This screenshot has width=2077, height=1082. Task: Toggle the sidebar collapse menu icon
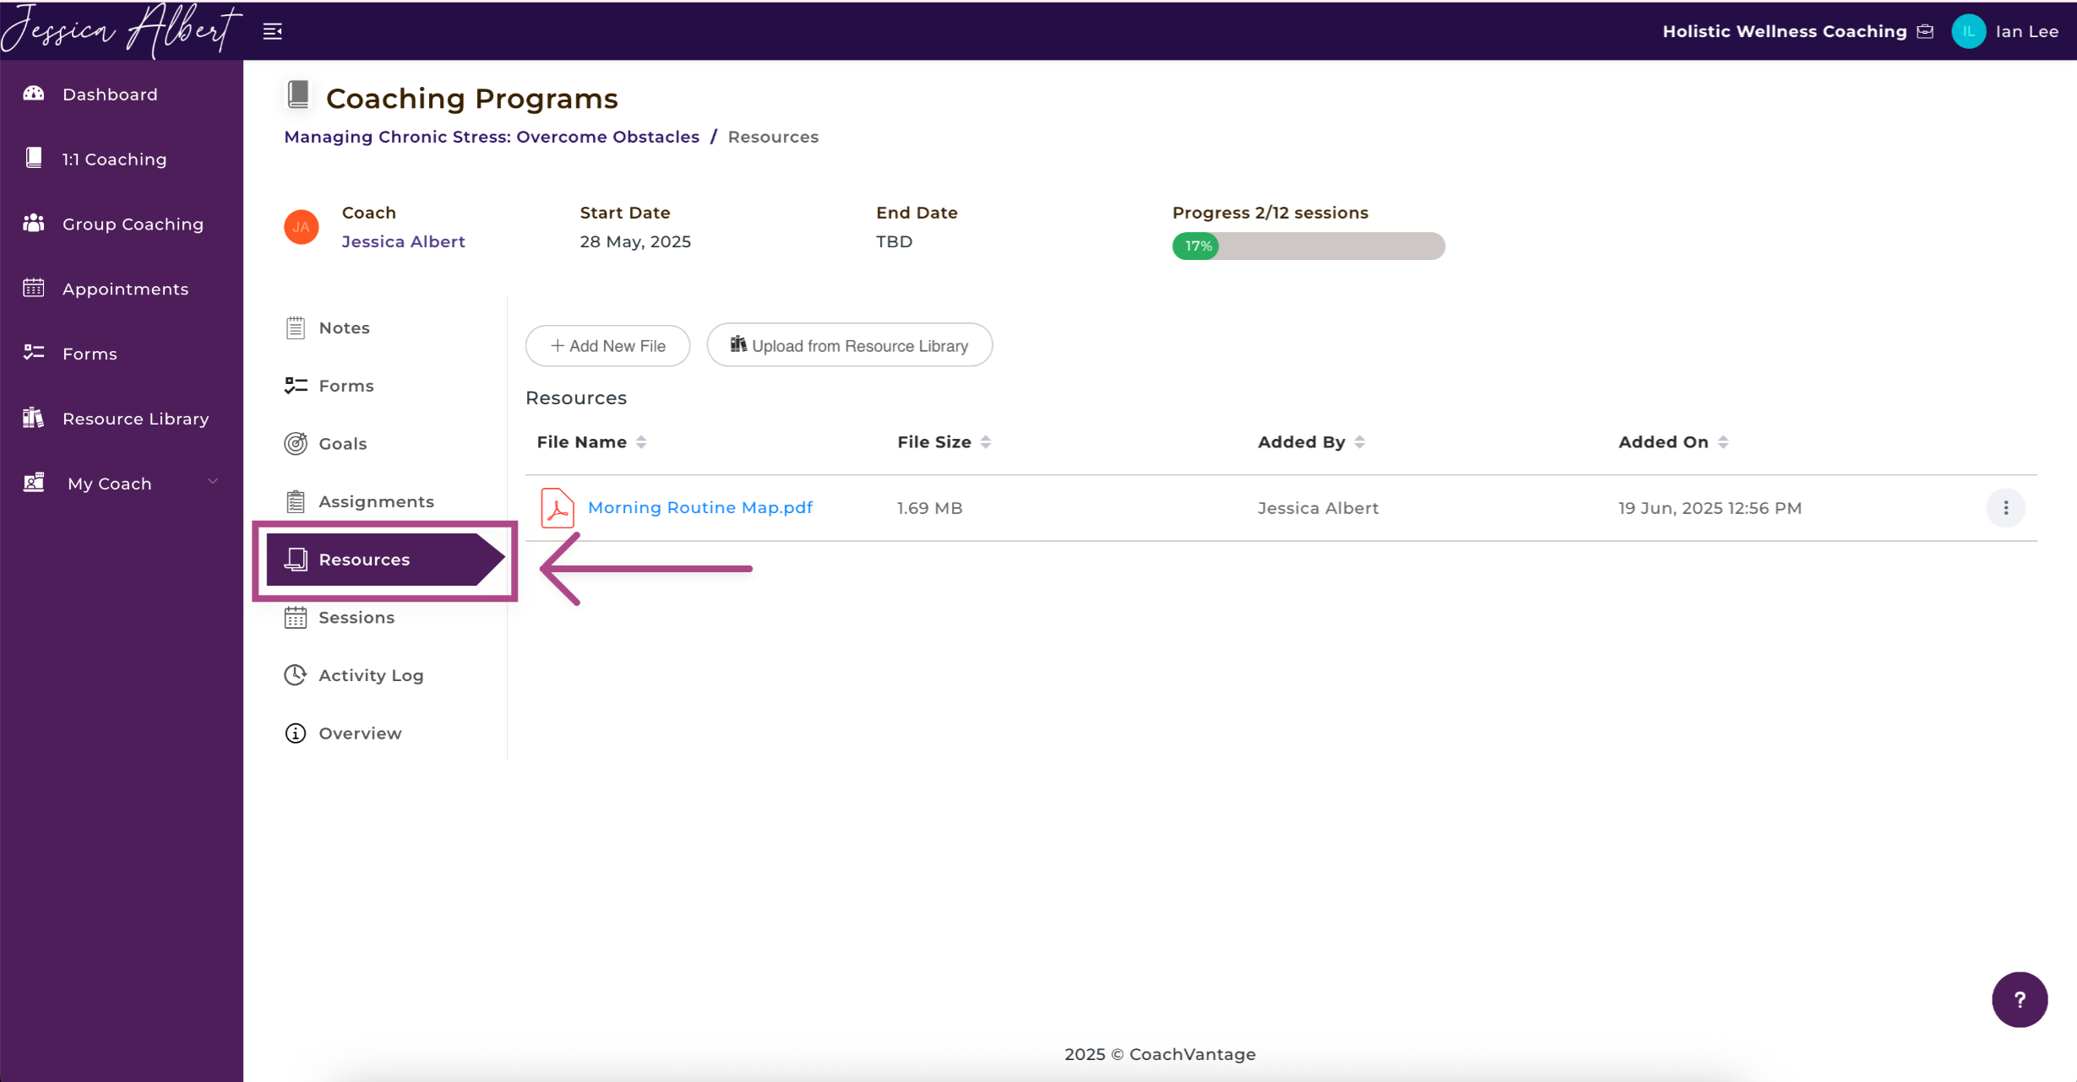(272, 31)
